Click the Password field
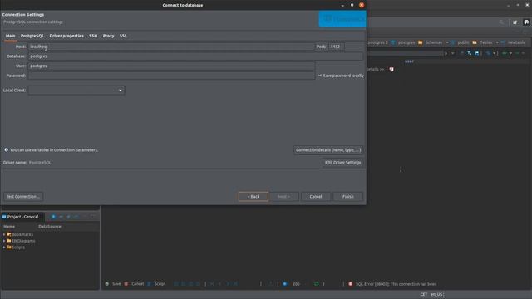The width and height of the screenshot is (532, 299). click(171, 76)
